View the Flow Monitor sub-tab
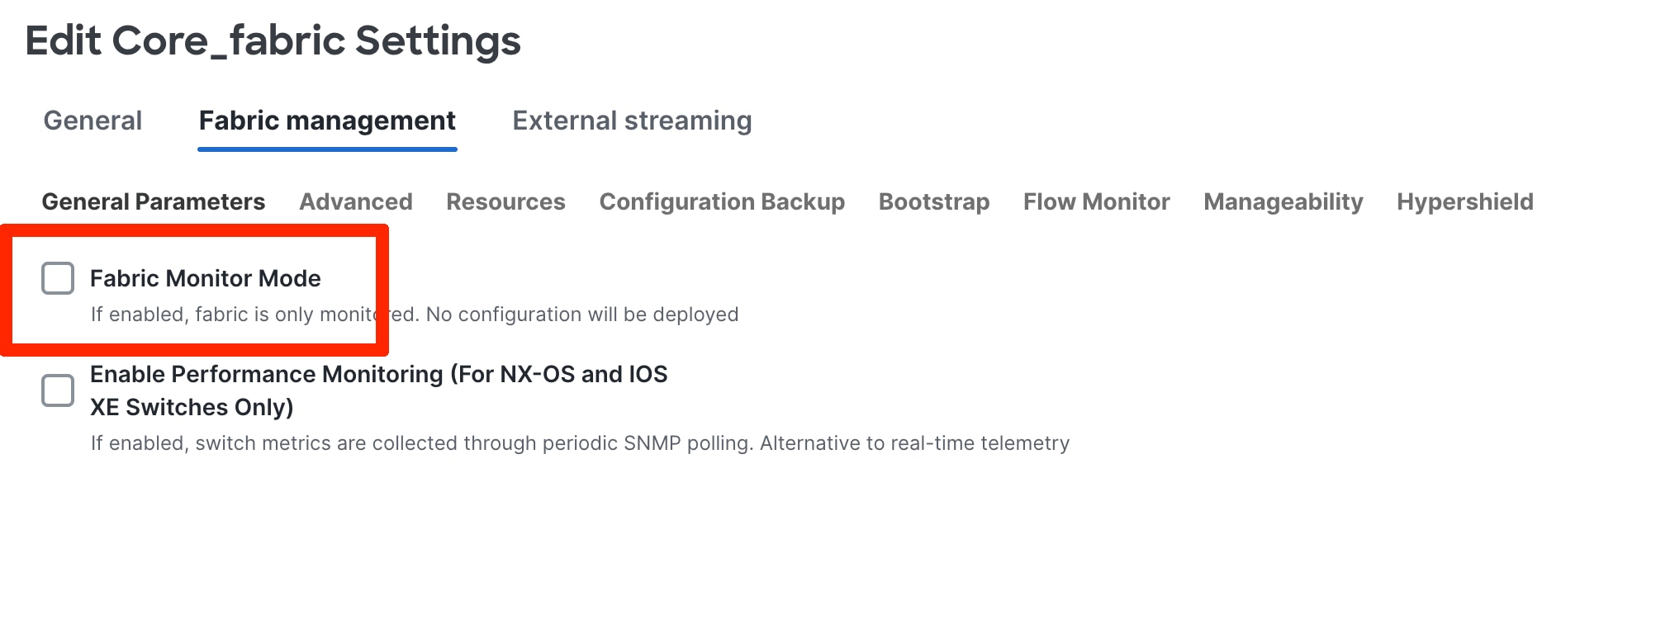Viewport: 1675px width, 634px height. point(1096,202)
